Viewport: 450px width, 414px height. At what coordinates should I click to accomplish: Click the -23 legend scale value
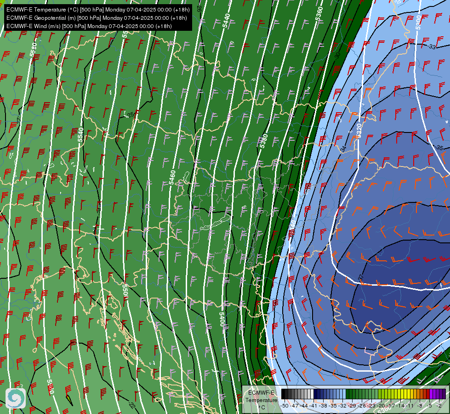pos(371,406)
